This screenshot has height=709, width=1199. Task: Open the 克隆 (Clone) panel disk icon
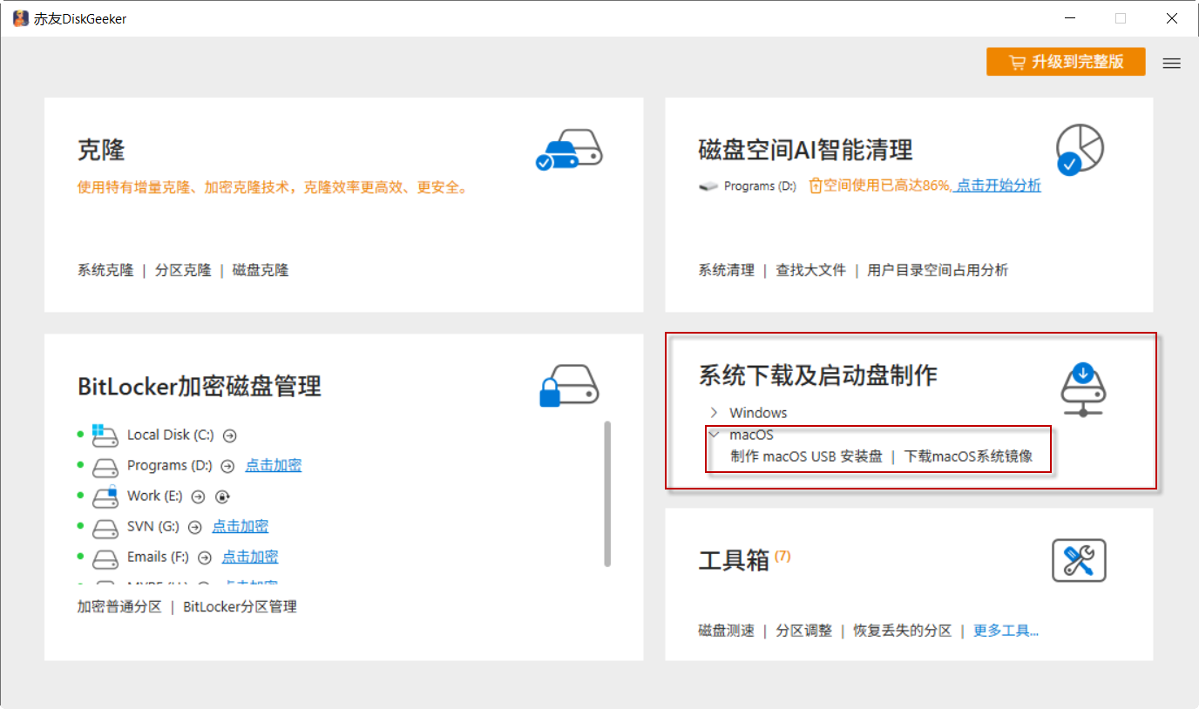(568, 150)
